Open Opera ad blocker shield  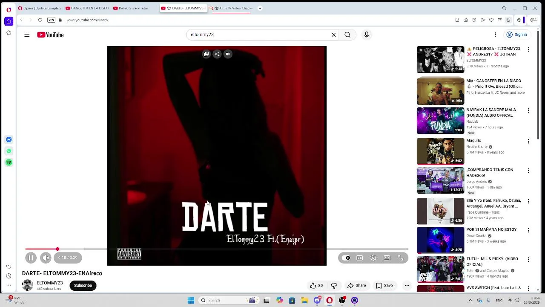tap(474, 20)
